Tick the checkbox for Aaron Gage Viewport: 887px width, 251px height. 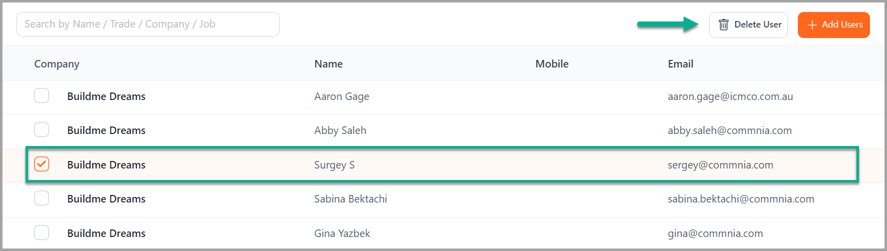tap(42, 95)
